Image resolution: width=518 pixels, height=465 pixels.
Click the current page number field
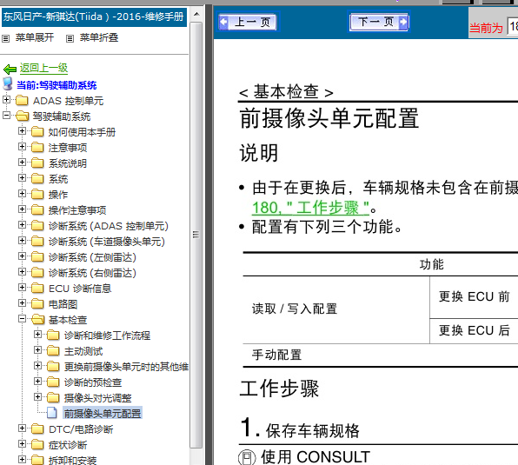[x=513, y=26]
